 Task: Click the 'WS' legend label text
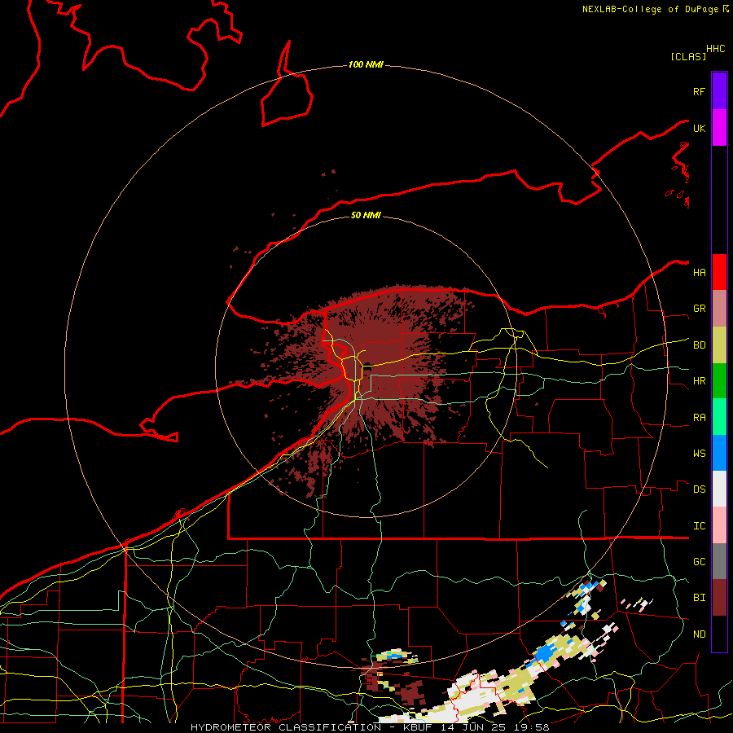coord(700,454)
